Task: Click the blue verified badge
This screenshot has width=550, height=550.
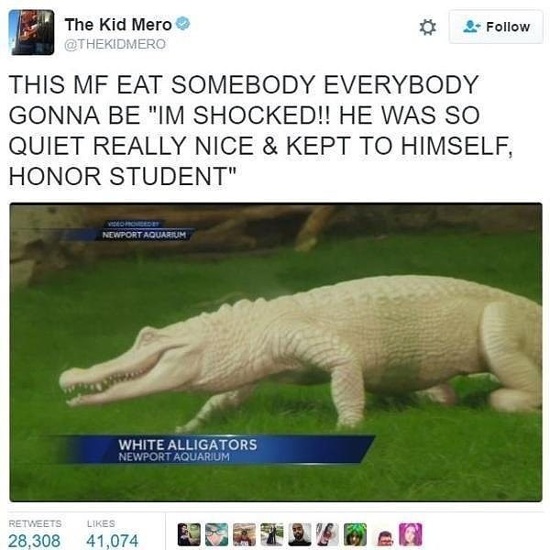Action: 182,23
